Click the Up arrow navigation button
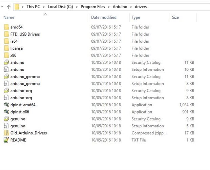 coord(8,6)
